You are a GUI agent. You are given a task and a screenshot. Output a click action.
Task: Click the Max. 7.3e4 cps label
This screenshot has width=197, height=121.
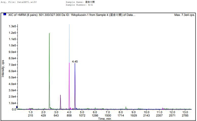click(x=185, y=15)
